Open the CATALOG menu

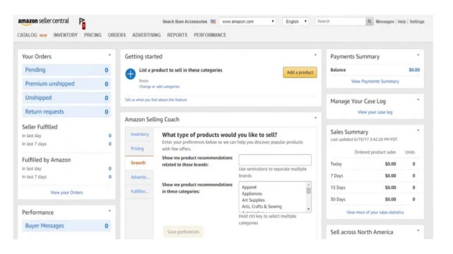tap(27, 35)
